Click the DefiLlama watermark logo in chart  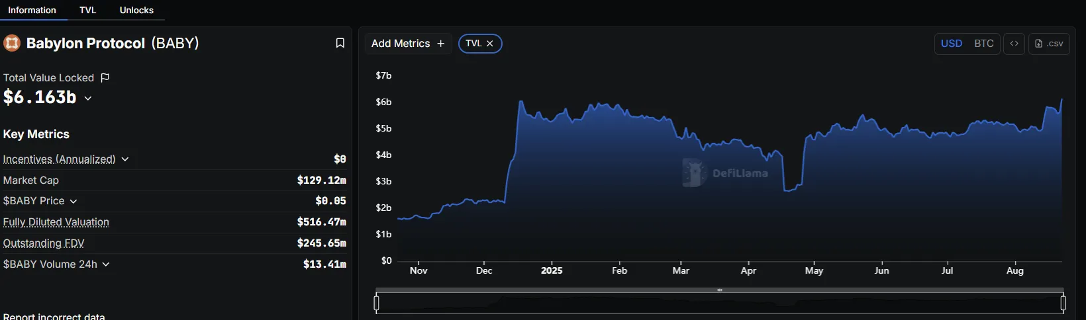pos(692,173)
